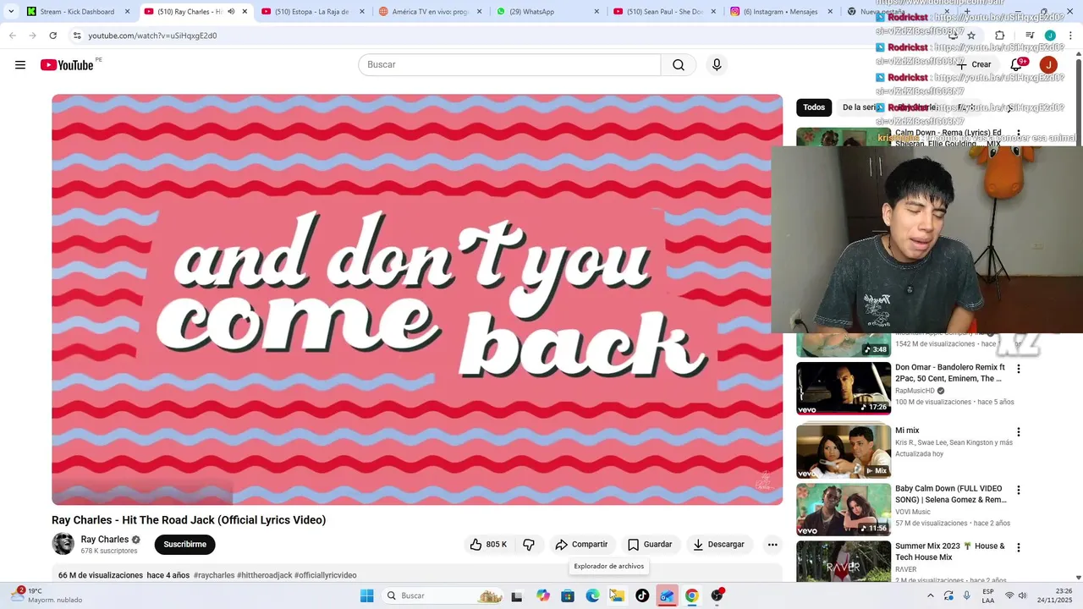Open Summer Mix 2023 video title
Screen dimensions: 1083x609
pos(950,551)
